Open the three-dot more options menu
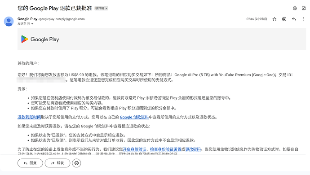 click(x=303, y=19)
